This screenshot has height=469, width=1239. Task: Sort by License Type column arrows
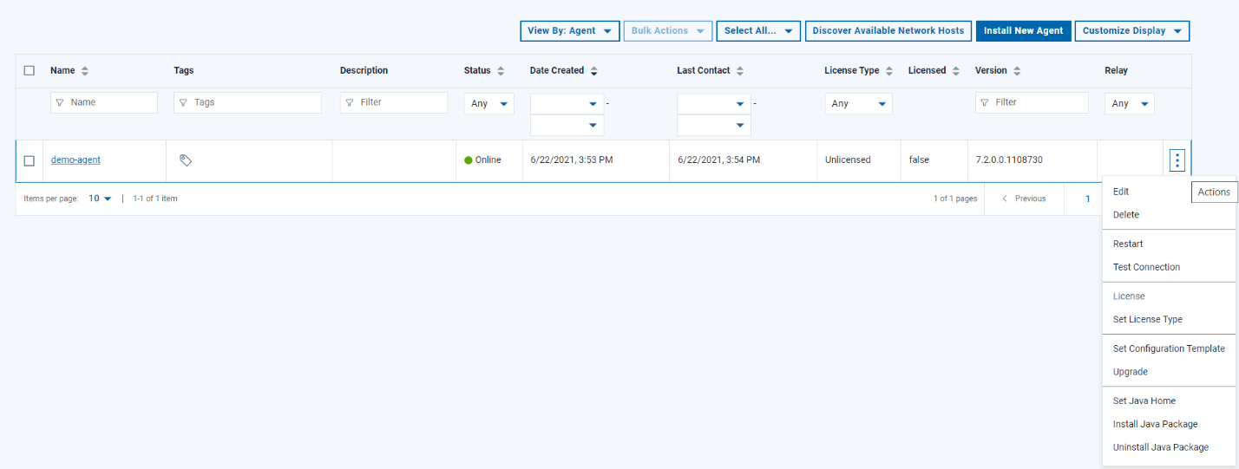click(x=889, y=71)
